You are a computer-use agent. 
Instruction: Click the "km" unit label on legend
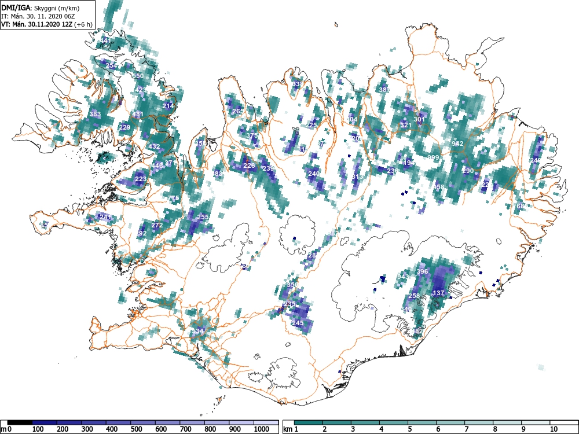point(288,429)
